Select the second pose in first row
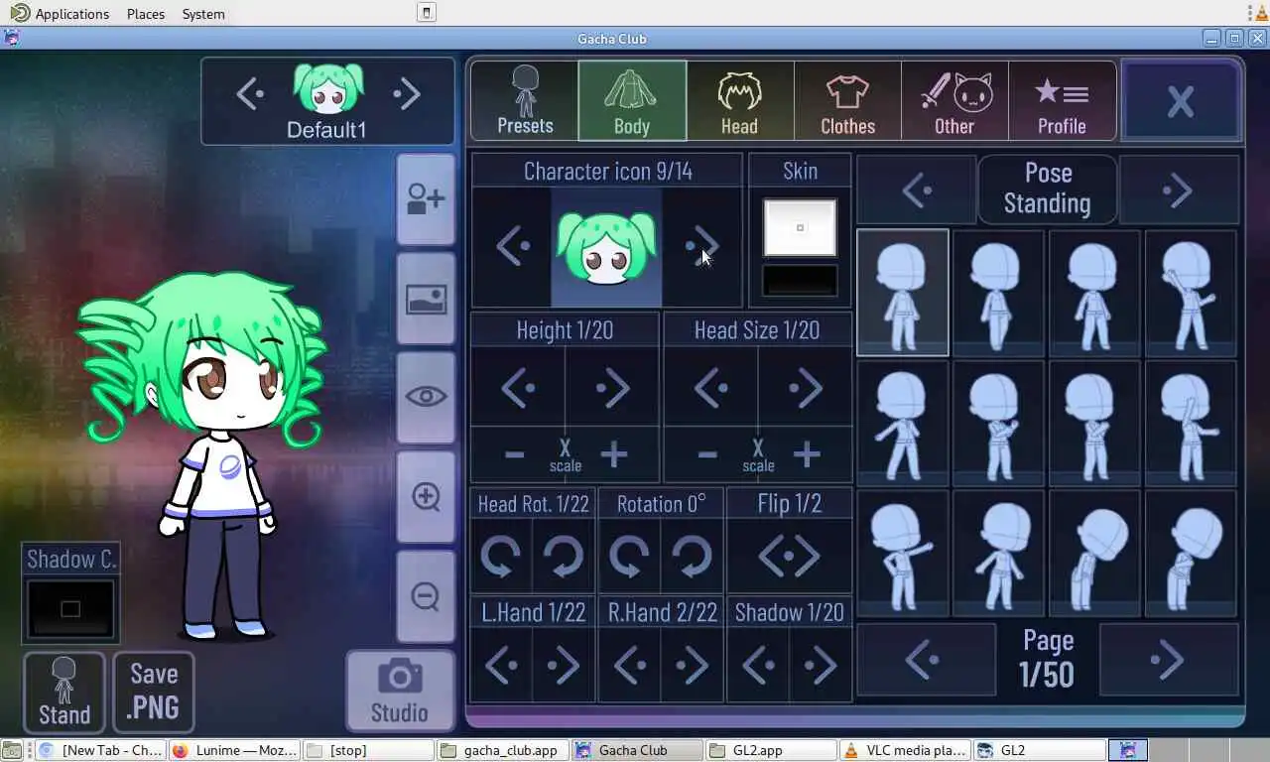This screenshot has height=762, width=1270. (x=998, y=293)
